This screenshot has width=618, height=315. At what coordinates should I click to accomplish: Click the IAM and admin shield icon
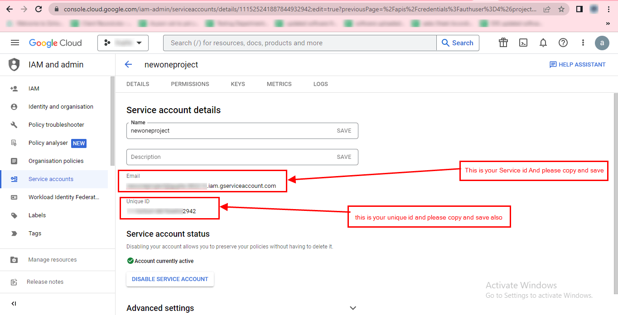point(14,65)
